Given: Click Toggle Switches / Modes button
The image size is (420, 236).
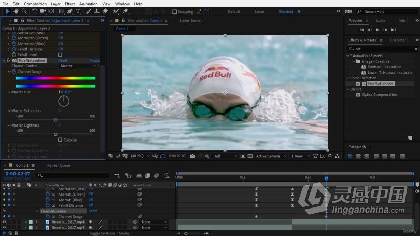Looking at the screenshot, I should [109, 233].
